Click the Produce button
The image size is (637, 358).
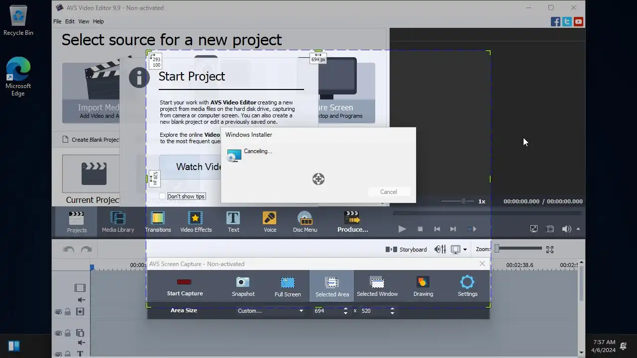(352, 222)
